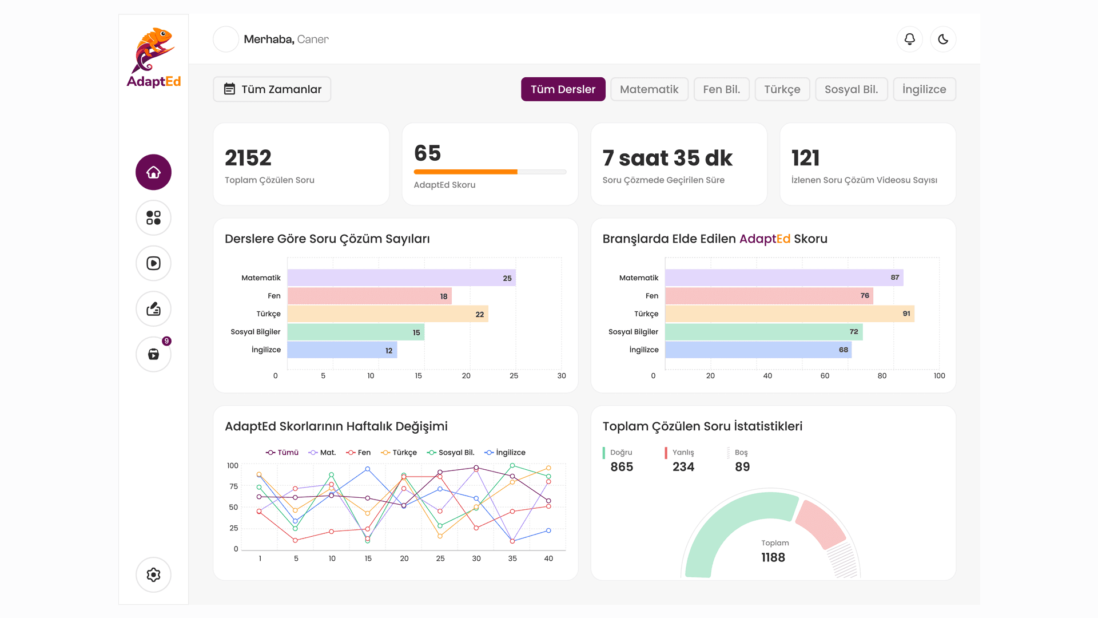Toggle dark mode with moon icon

pos(943,39)
